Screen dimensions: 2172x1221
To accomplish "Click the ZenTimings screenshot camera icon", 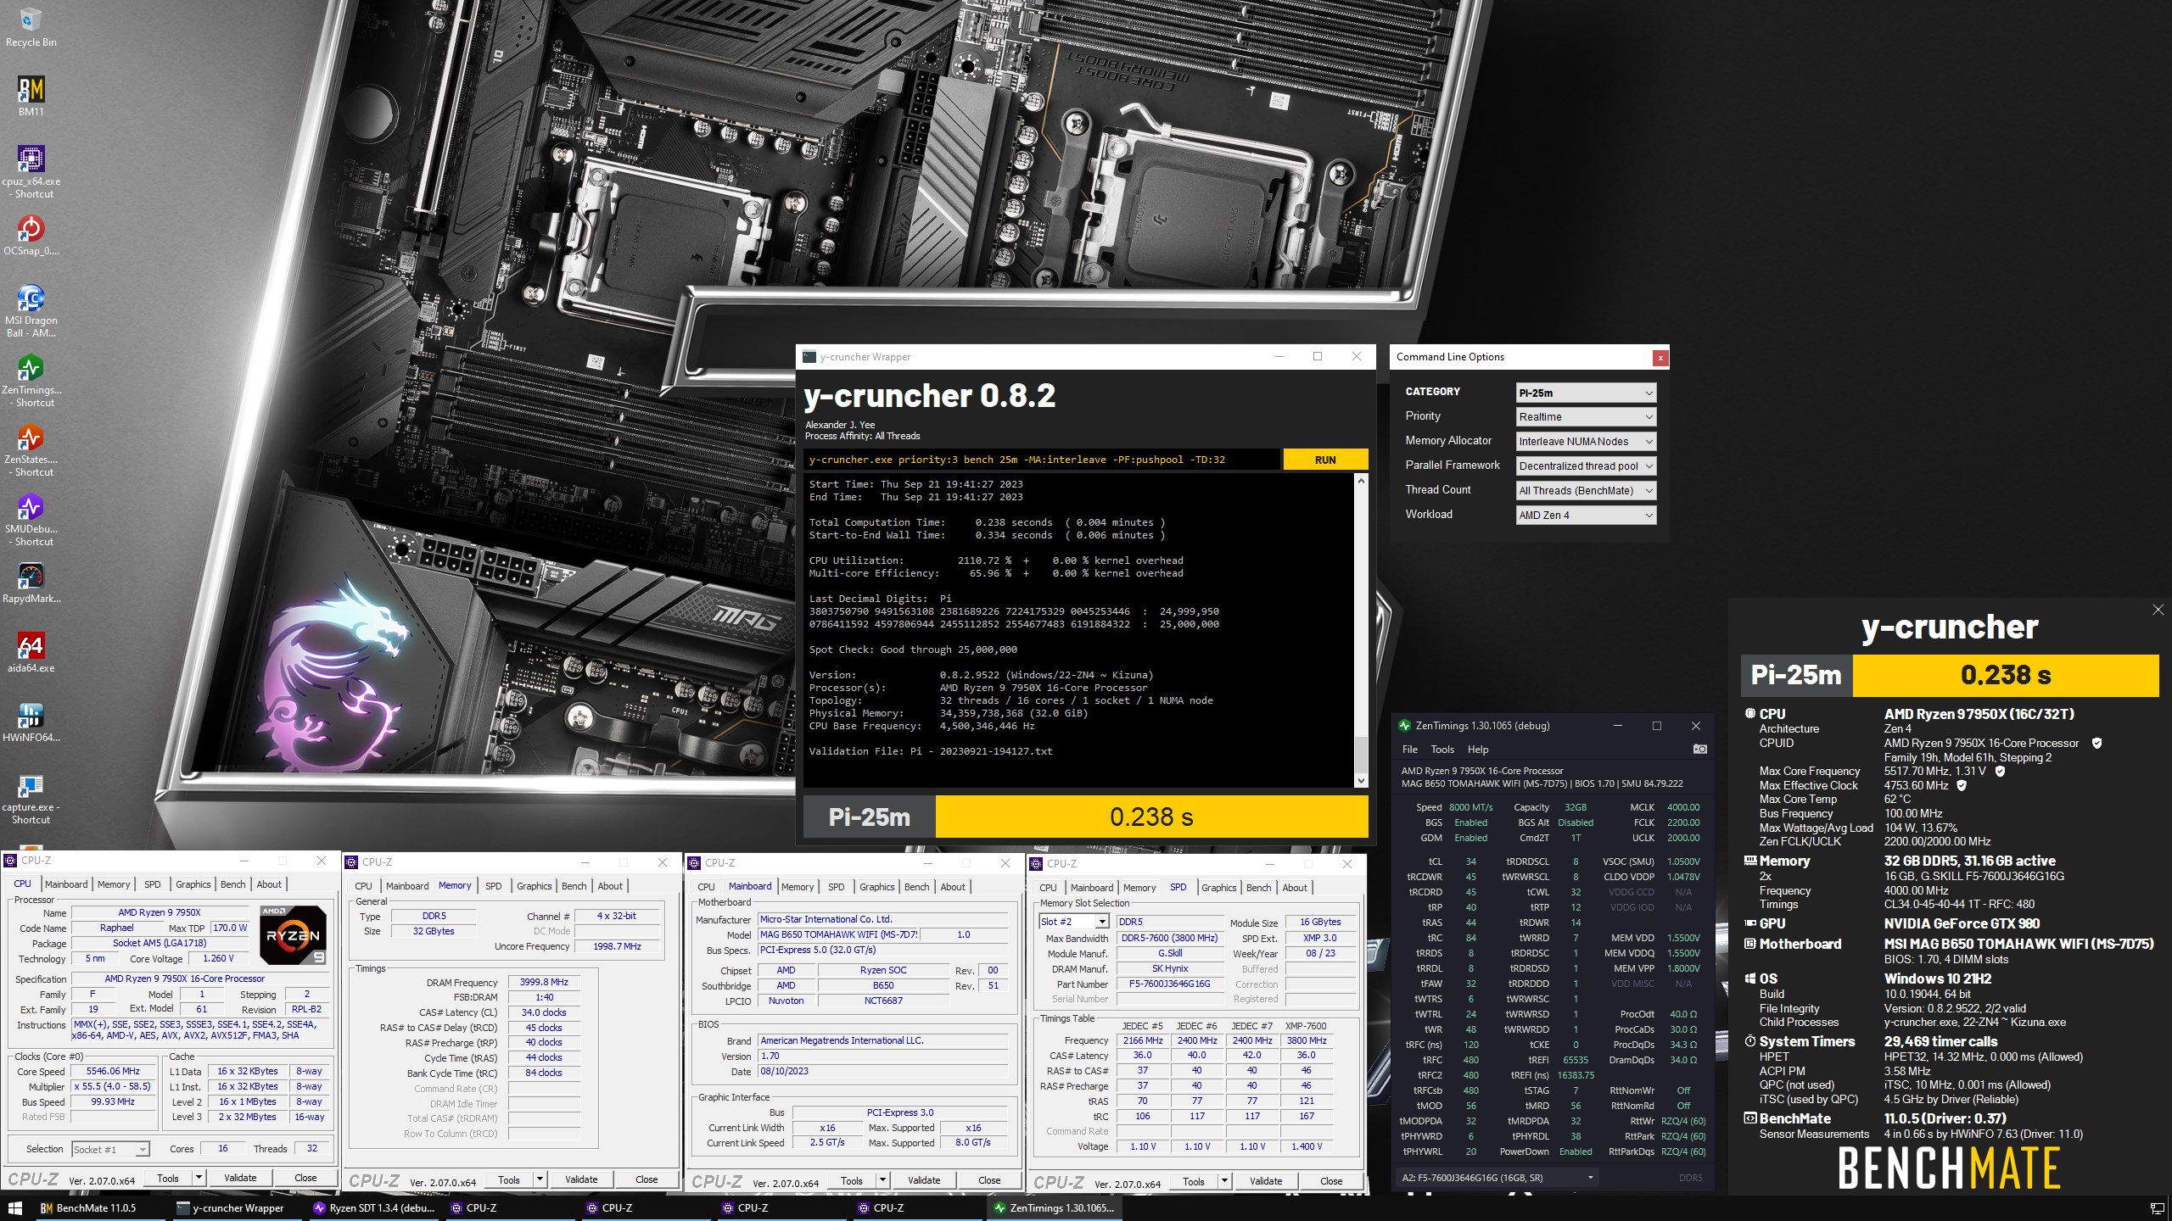I will 1699,750.
